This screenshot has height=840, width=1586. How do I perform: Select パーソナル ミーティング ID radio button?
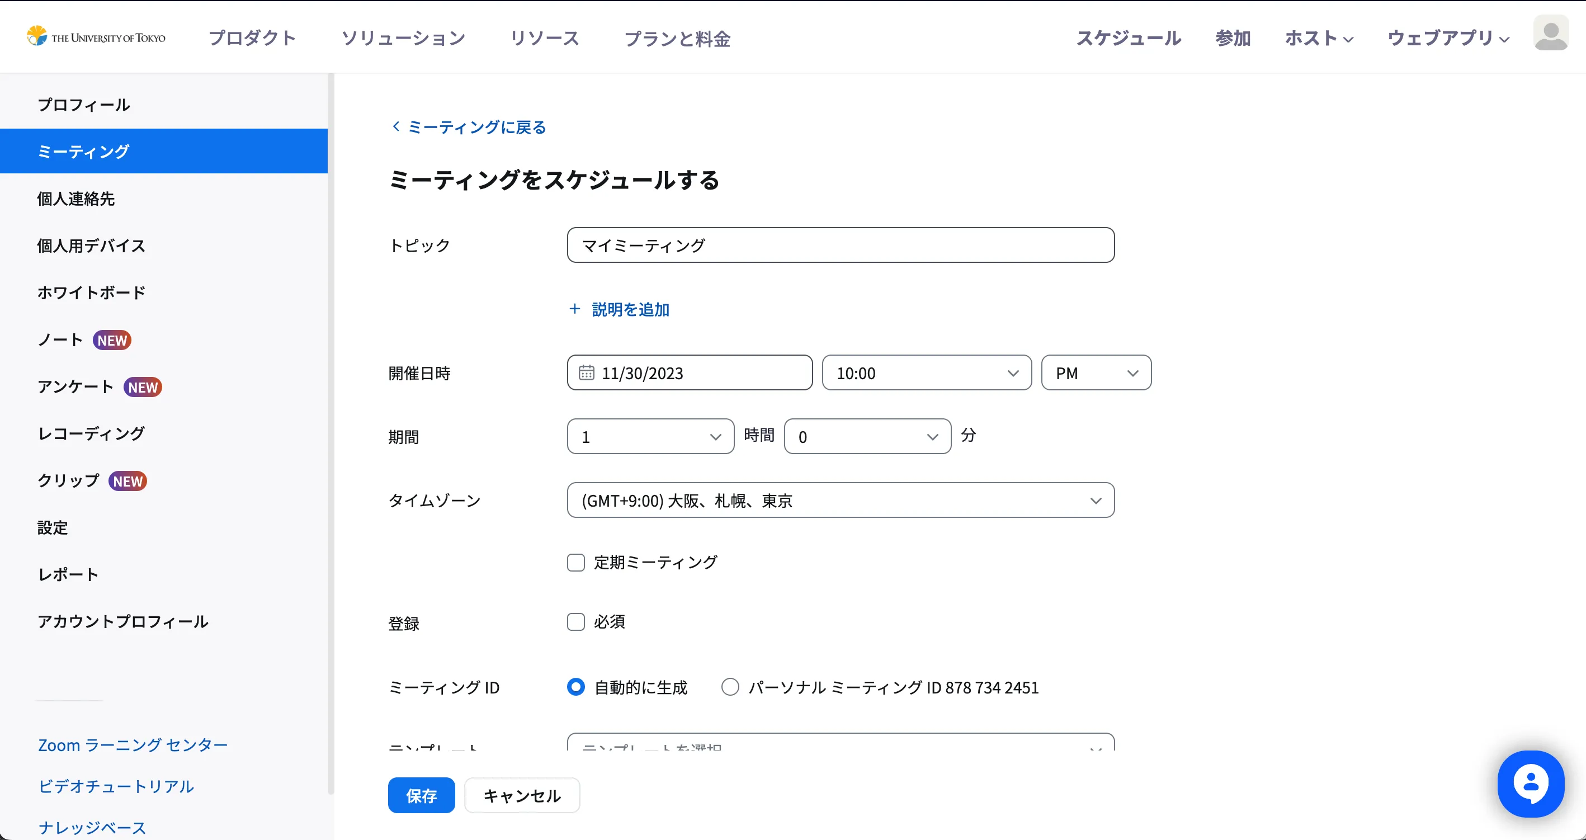coord(730,687)
